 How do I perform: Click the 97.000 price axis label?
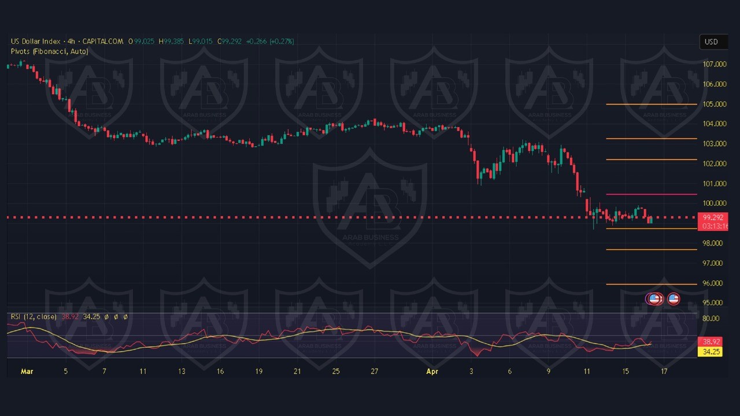[713, 263]
